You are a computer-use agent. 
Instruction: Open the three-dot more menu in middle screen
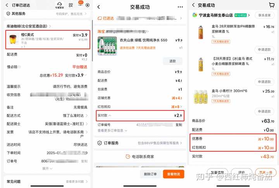(x=180, y=7)
